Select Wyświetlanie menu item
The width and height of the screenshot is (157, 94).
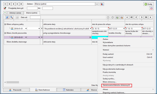[108, 42]
